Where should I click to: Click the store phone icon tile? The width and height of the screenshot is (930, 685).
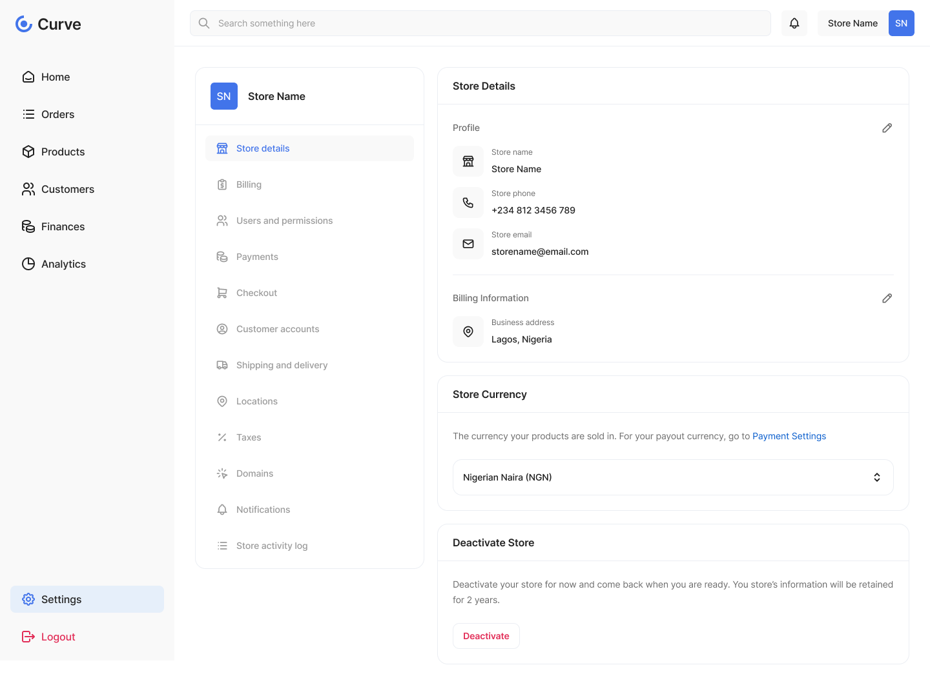[x=468, y=203]
